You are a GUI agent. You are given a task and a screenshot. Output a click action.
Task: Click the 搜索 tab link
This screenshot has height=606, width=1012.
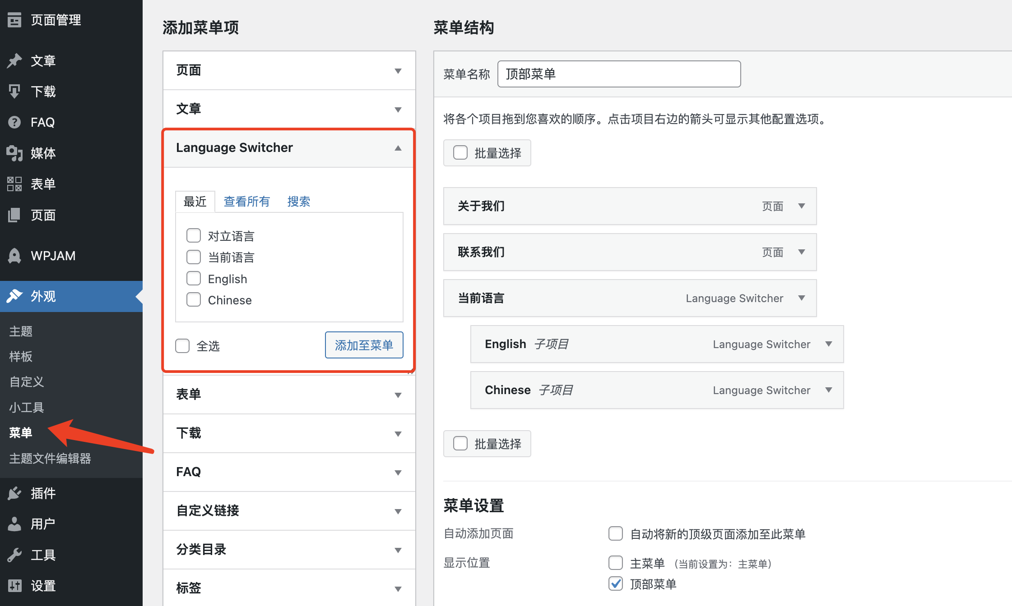coord(299,202)
